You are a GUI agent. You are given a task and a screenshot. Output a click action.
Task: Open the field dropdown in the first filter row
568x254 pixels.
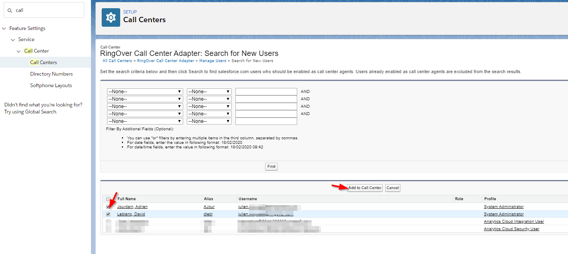145,92
